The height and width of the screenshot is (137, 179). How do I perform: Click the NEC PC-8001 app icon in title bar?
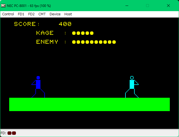coord(3,6)
